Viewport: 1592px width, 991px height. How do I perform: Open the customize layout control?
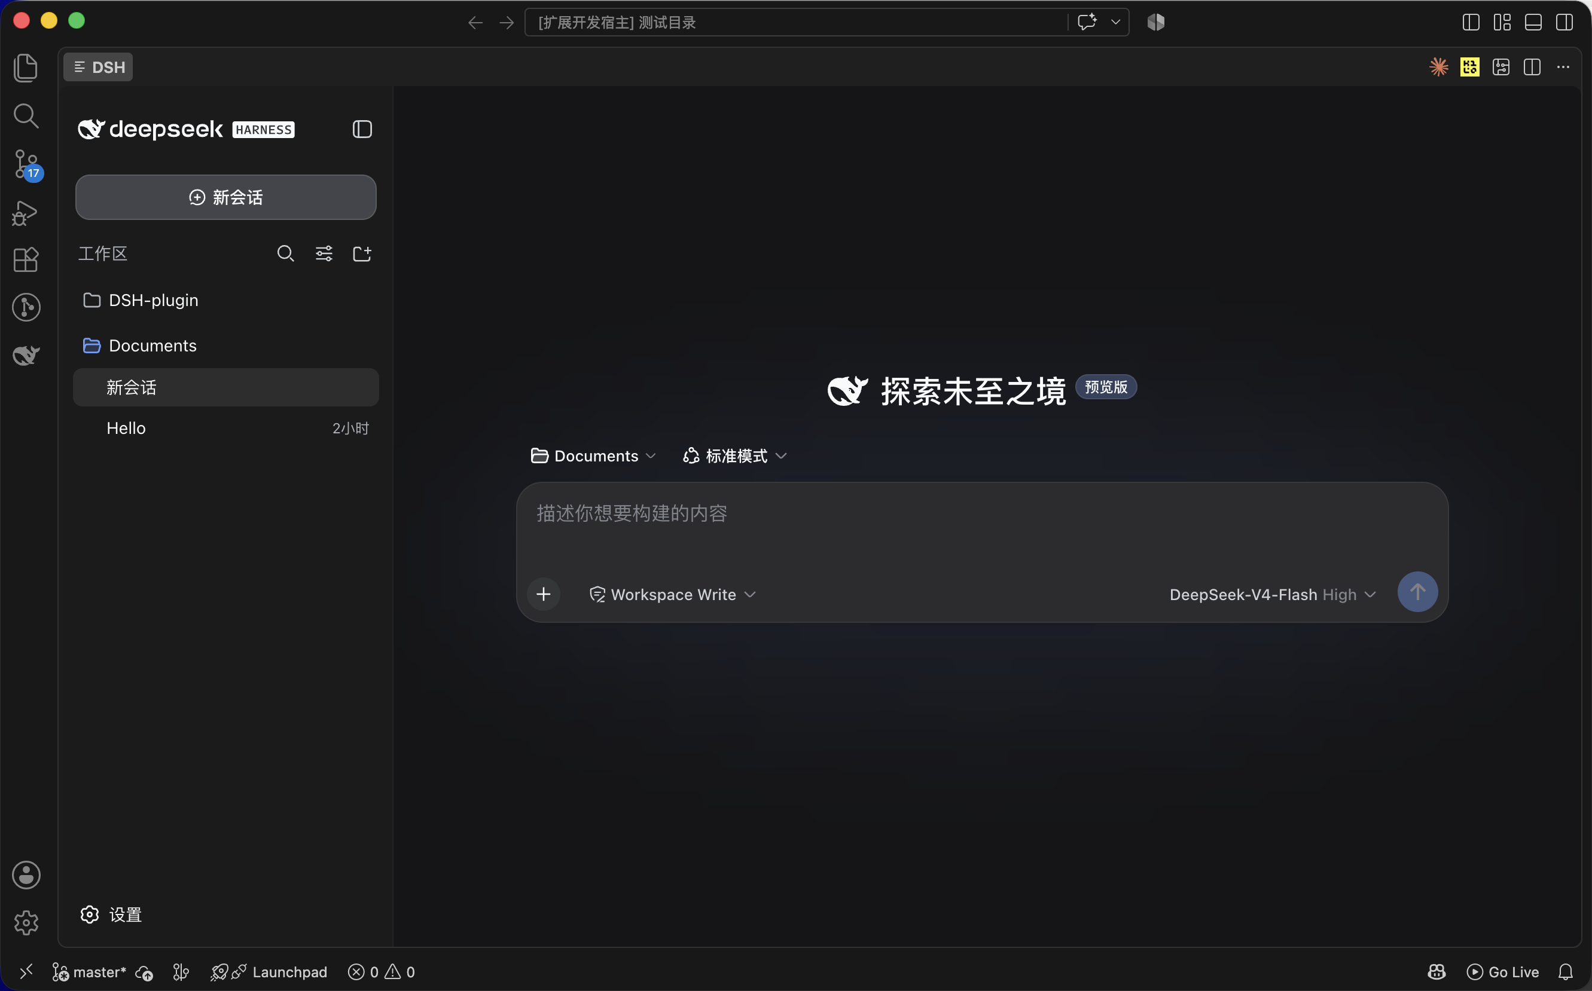(x=1502, y=22)
